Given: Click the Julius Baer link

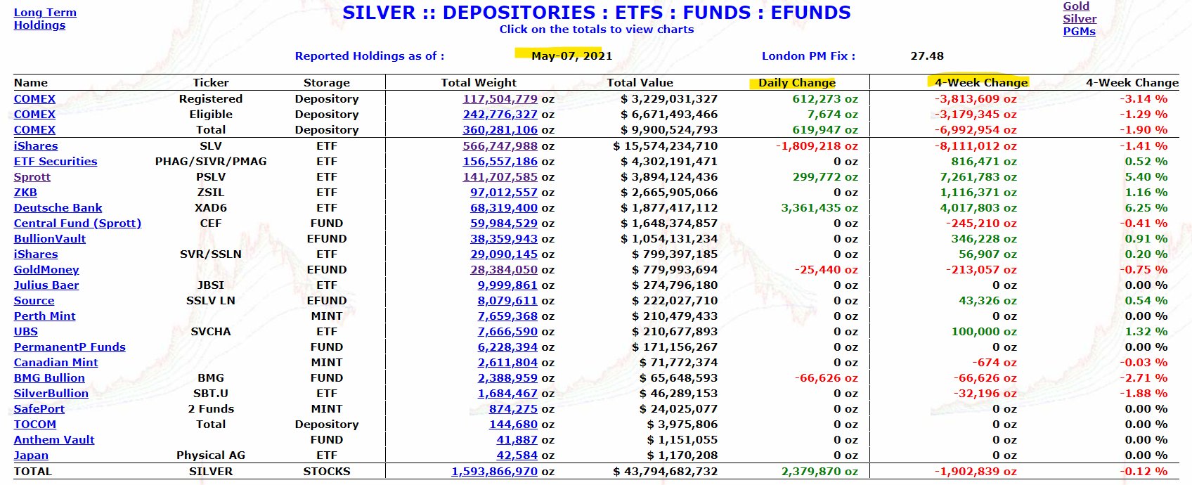Looking at the screenshot, I should (46, 285).
